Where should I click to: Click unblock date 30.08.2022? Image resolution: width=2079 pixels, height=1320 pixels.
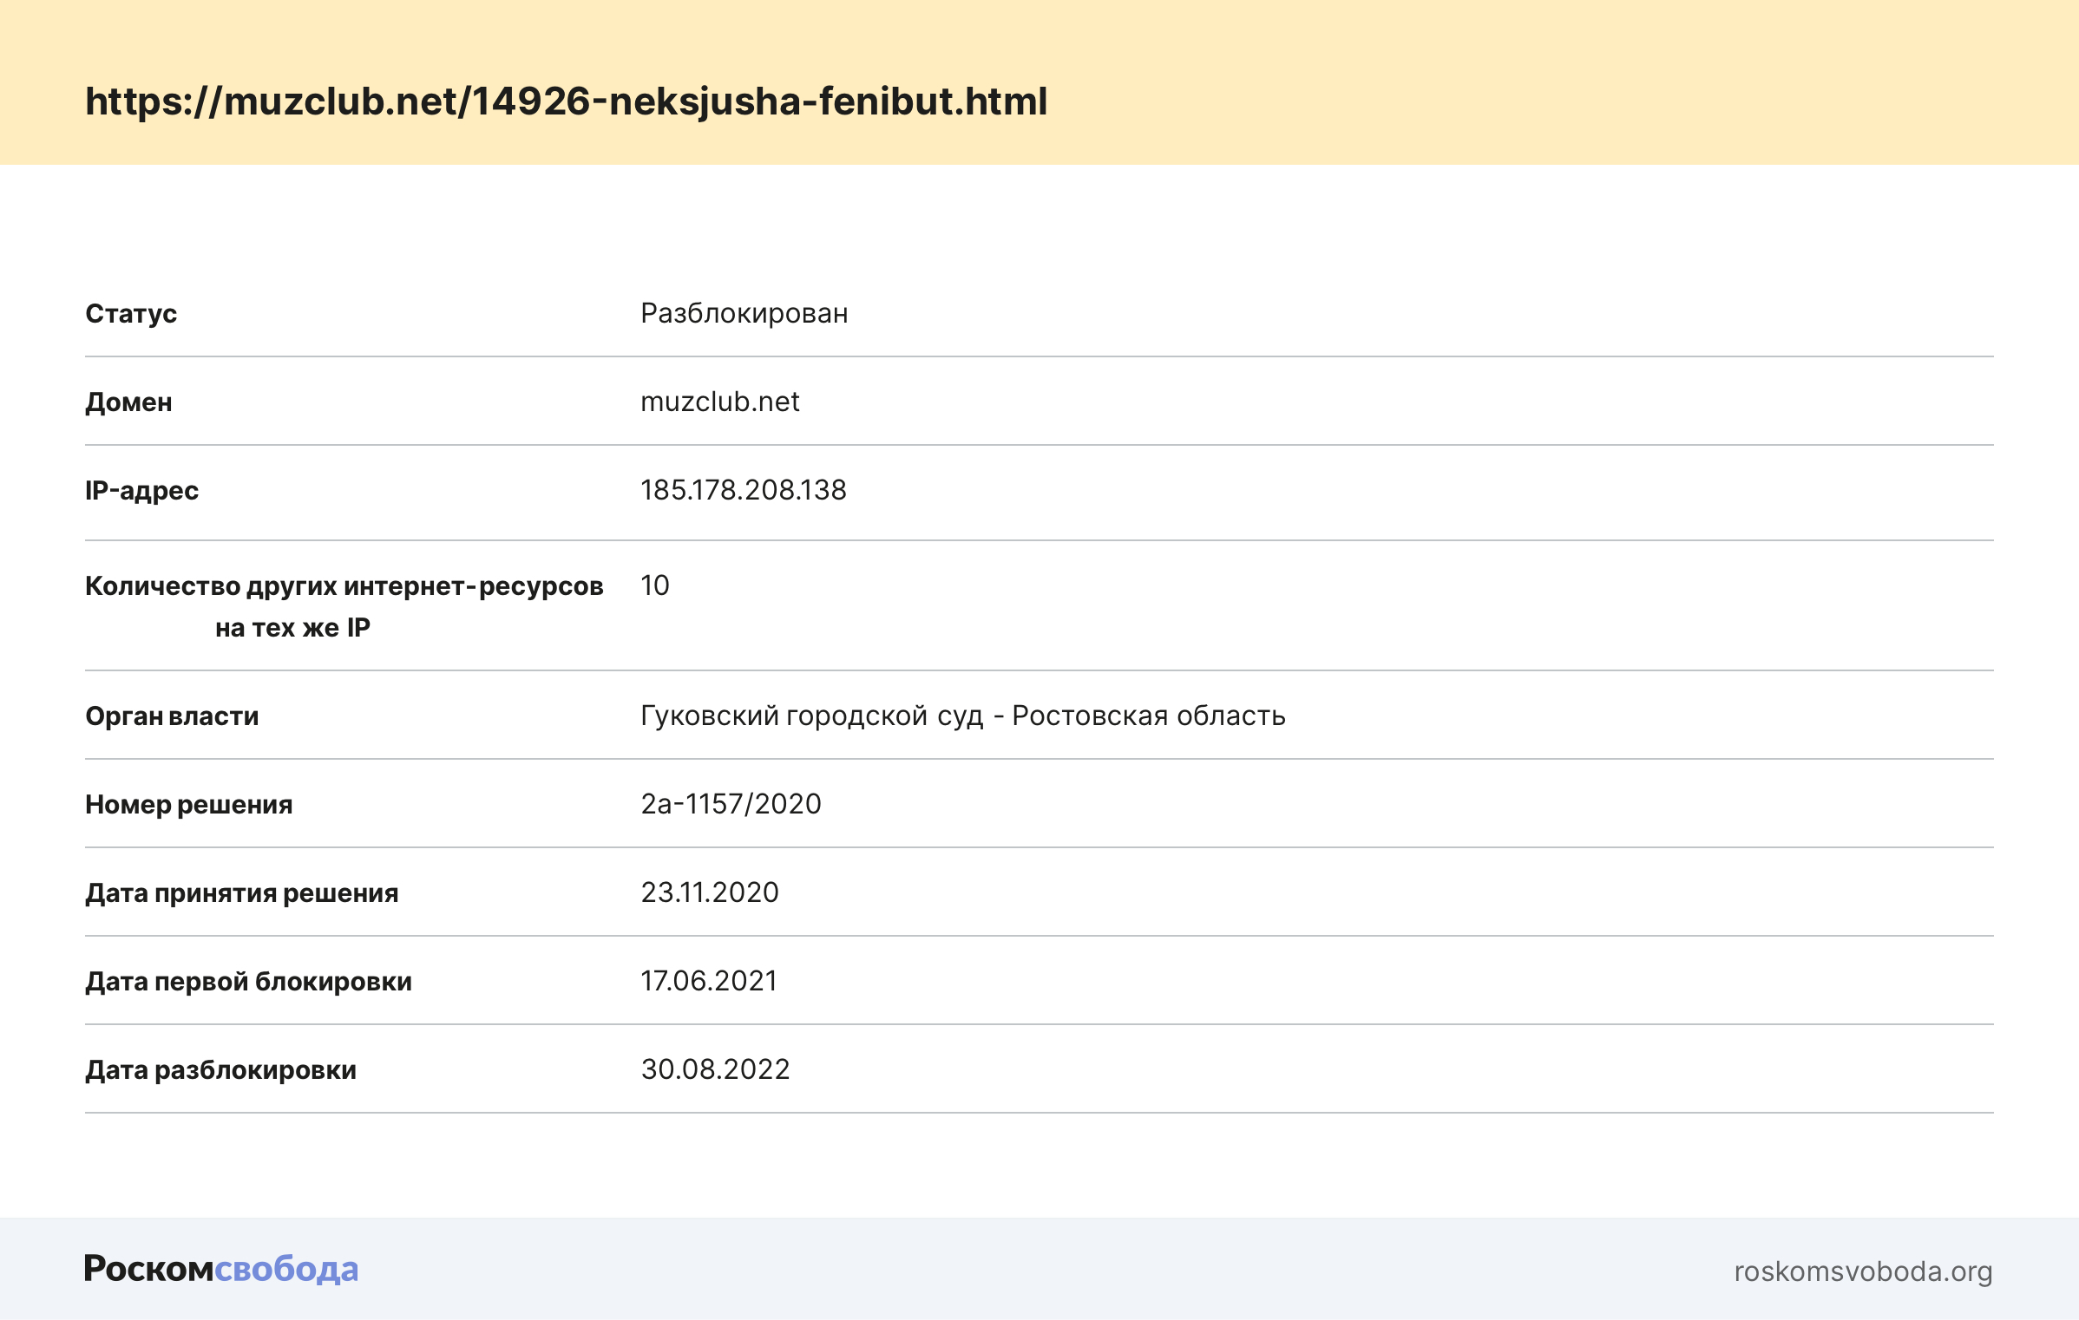click(x=715, y=1069)
